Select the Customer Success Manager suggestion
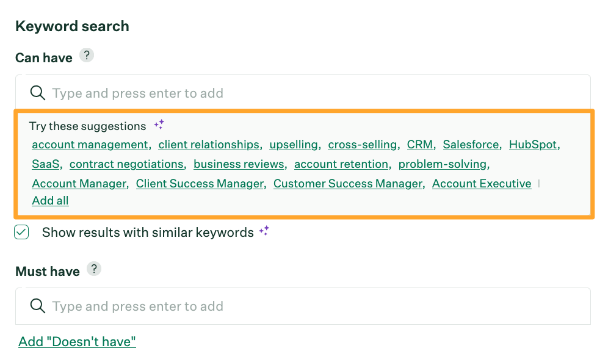 pyautogui.click(x=348, y=184)
